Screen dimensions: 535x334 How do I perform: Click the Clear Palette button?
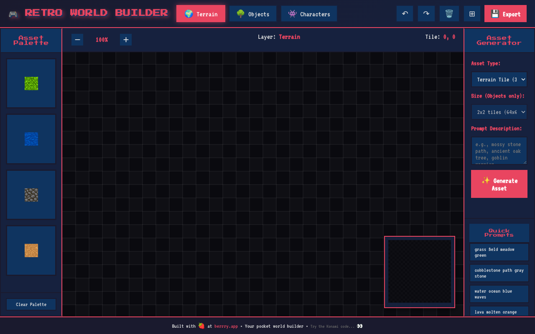31,304
